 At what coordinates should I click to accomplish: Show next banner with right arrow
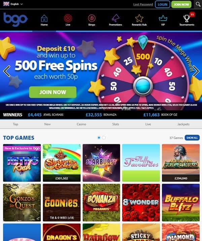196,71
